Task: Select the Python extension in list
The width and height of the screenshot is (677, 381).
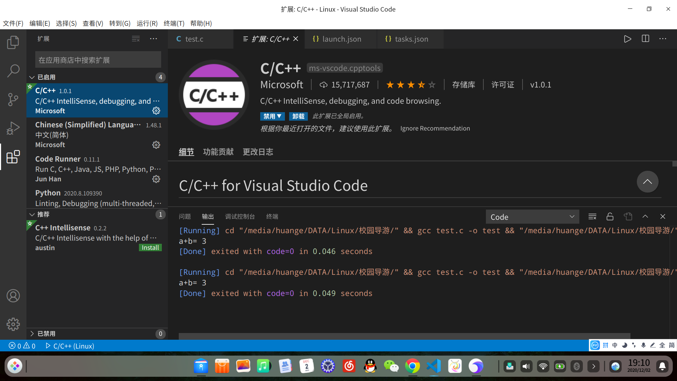Action: coord(97,198)
